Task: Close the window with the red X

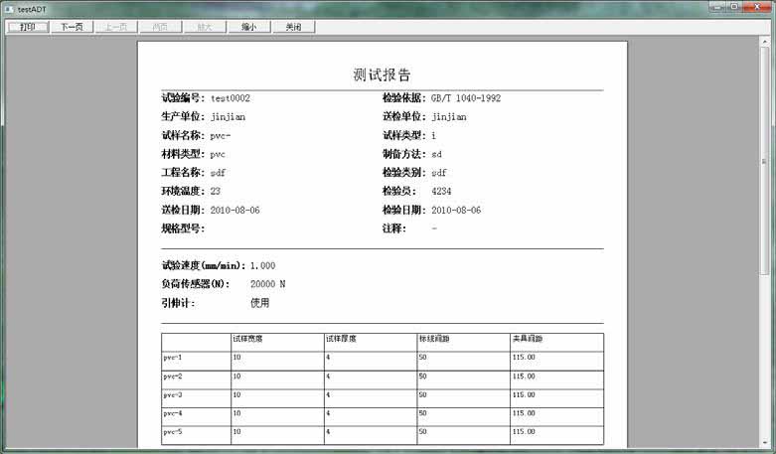Action: tap(756, 7)
